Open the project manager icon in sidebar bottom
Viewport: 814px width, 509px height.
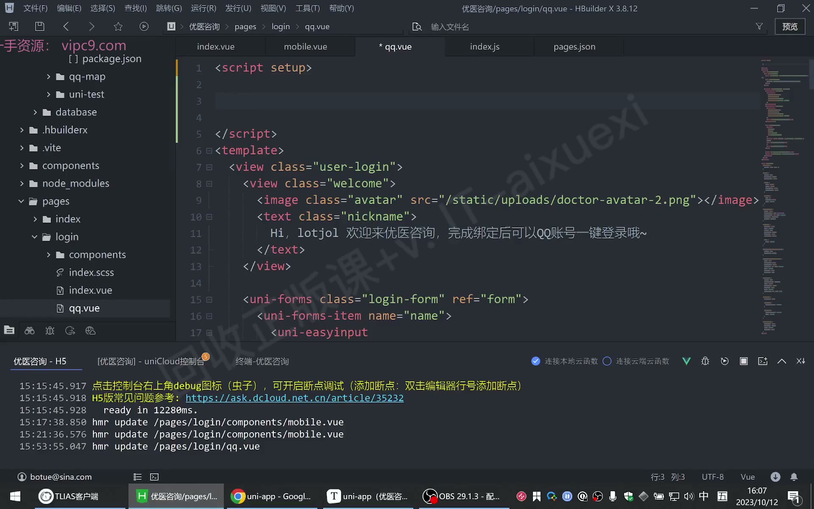[x=9, y=330]
